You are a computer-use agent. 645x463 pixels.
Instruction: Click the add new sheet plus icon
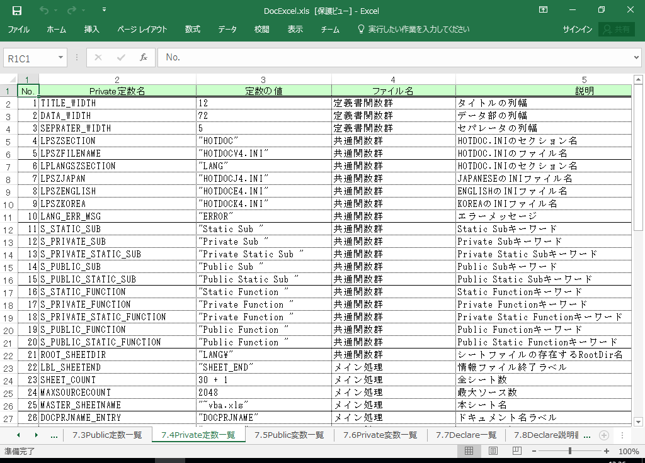(603, 435)
